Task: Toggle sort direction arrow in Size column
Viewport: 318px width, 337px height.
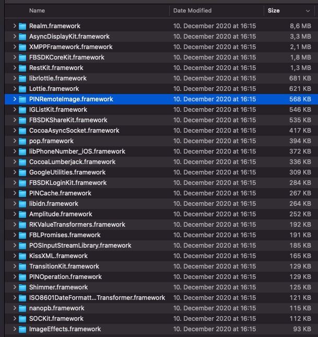Action: point(308,11)
